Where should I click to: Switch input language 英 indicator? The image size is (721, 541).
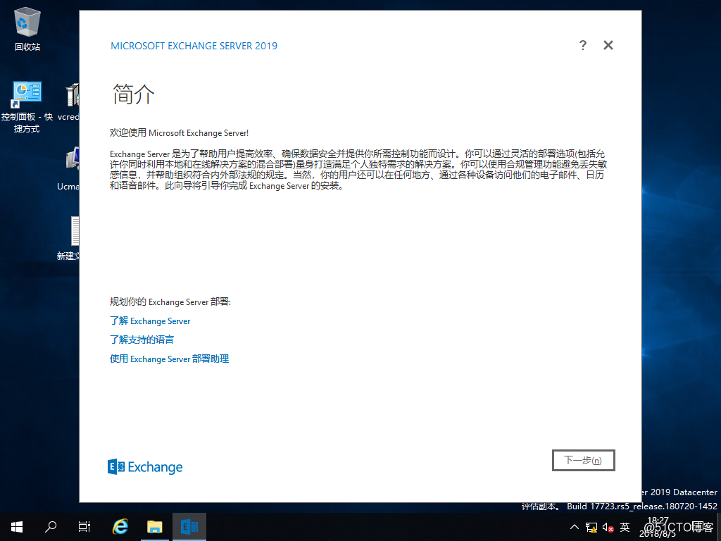625,527
